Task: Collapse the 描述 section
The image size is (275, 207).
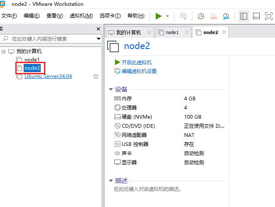Action: (x=111, y=180)
